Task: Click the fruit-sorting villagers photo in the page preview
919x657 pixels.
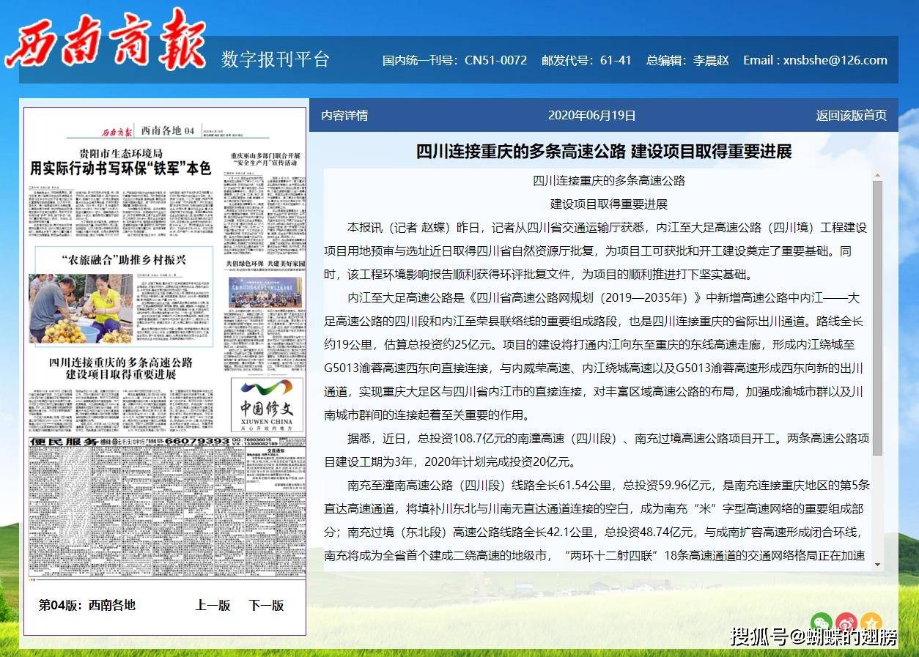Action: pos(81,308)
